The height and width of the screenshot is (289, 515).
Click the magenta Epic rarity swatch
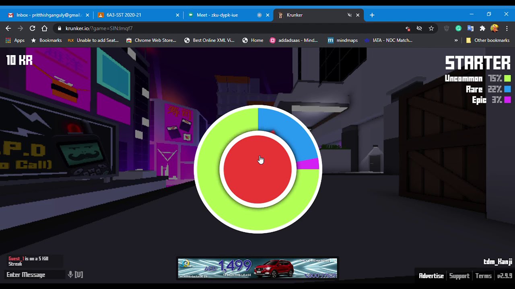click(507, 100)
